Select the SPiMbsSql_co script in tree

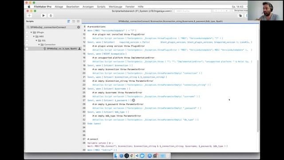[x=62, y=48]
